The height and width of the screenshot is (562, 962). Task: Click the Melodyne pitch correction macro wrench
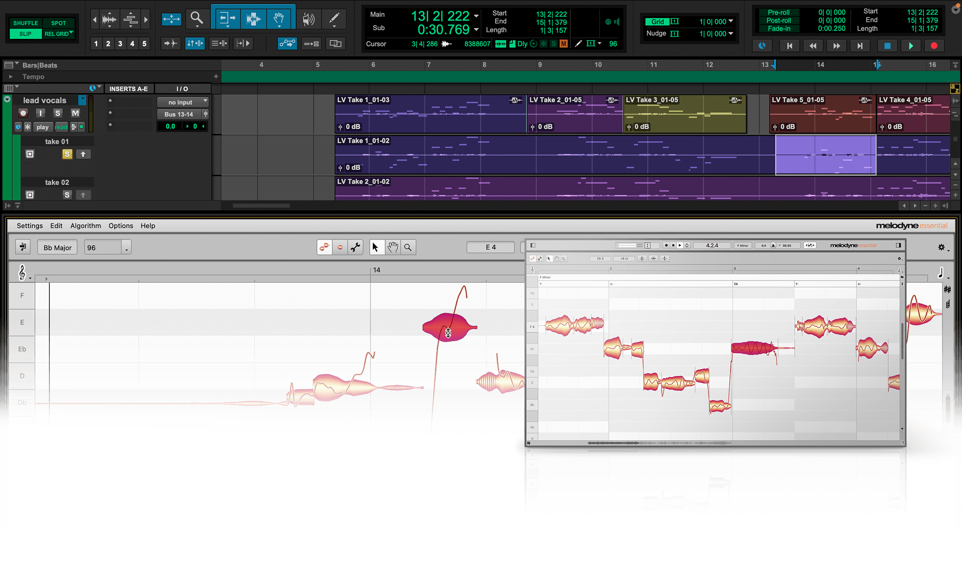coord(355,247)
